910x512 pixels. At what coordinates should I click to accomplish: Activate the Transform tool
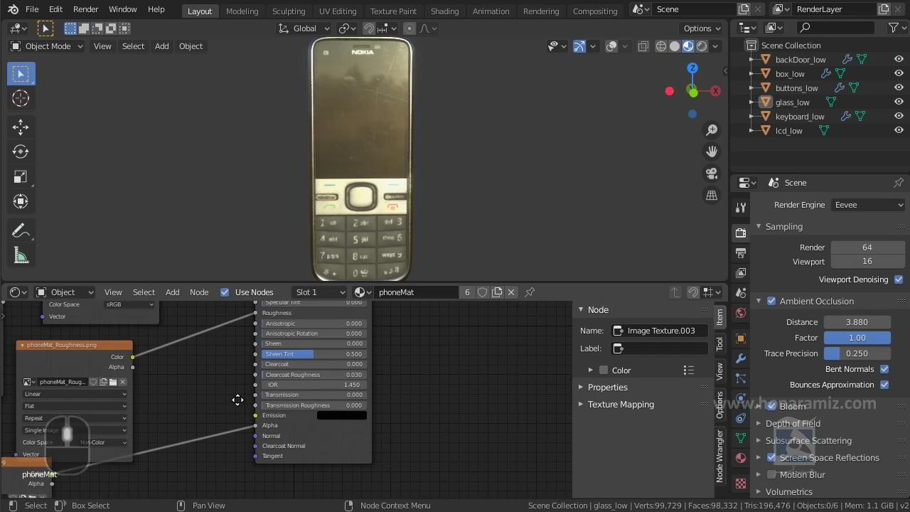point(21,201)
